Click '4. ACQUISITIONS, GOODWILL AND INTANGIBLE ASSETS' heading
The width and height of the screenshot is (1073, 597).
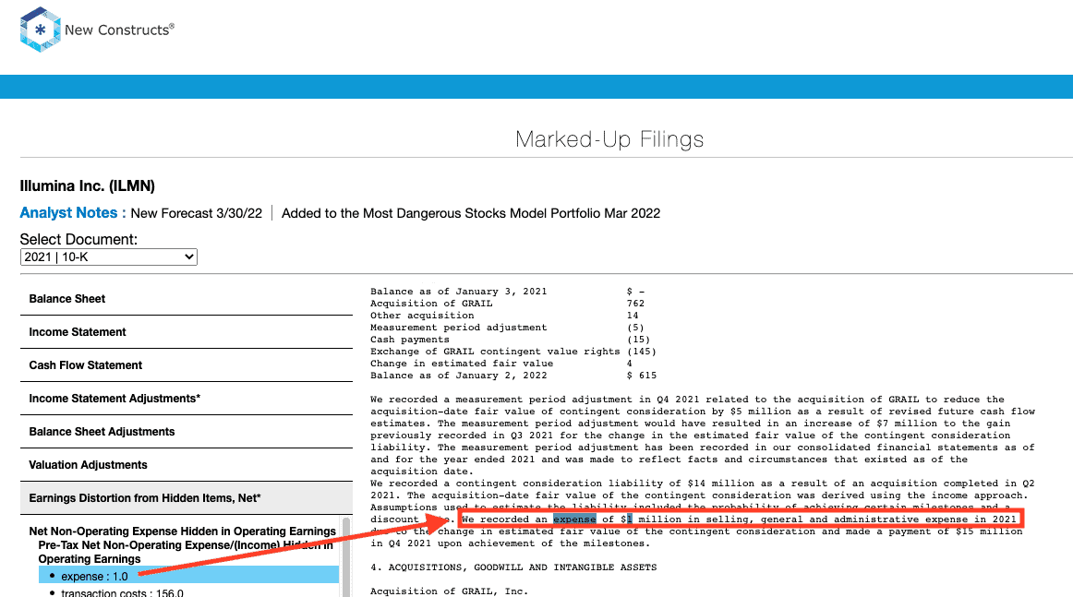[514, 567]
